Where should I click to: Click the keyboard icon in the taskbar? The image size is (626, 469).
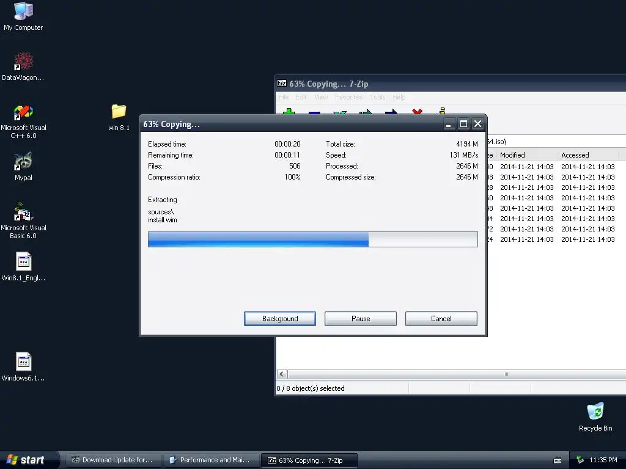558,460
